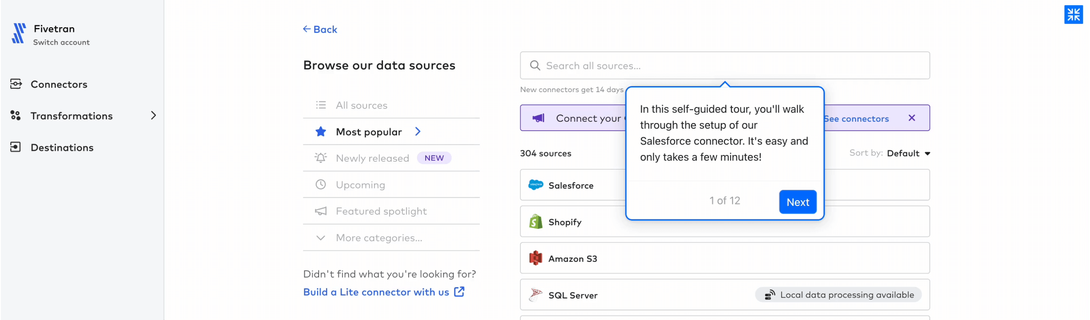Click Local data processing available badge

coord(838,295)
